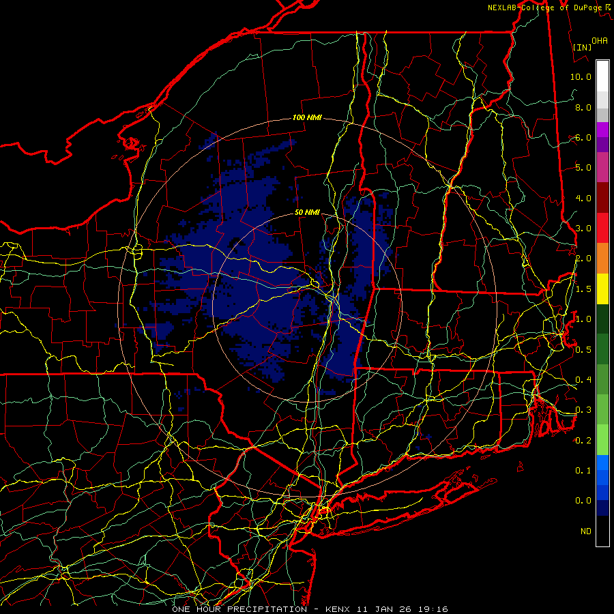Click the 'ONE HOUR PRECIPITATION' title text
614x614 pixels.
[239, 609]
